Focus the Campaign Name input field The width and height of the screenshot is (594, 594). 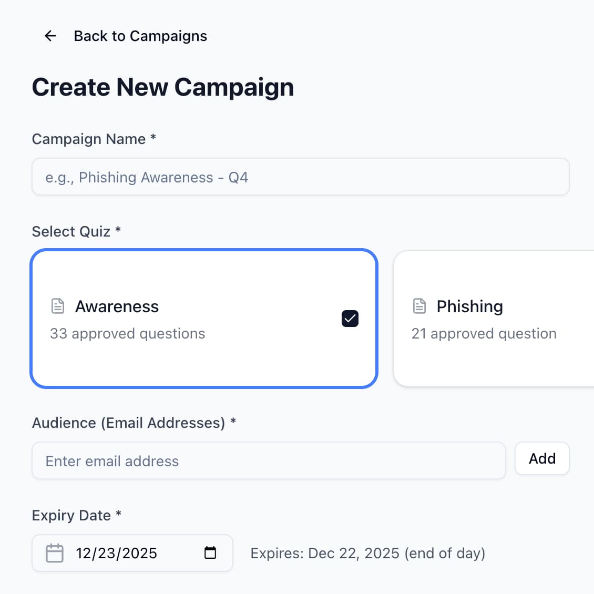300,177
